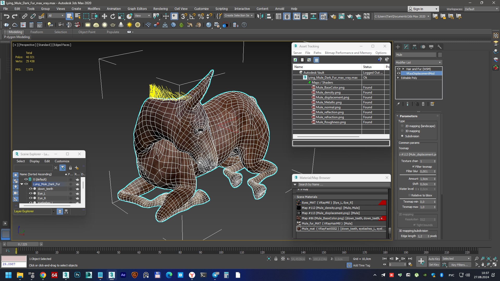Open the Selected key filter dropdown

(x=456, y=259)
